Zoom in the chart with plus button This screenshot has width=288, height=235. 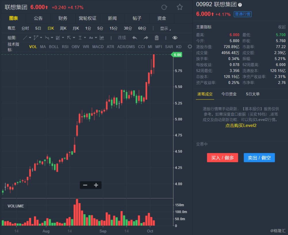click(x=96, y=185)
